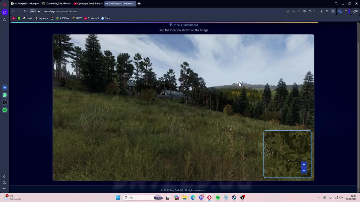Open history clock icon in sidebar
Viewport: 360px width, 202px height.
pos(4,182)
